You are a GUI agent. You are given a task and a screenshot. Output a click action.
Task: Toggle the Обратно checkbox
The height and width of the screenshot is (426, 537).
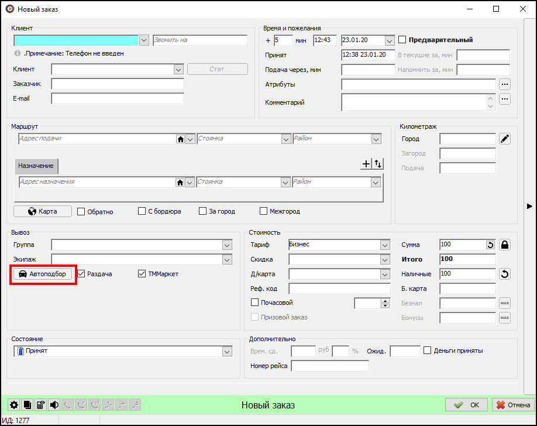tap(81, 212)
